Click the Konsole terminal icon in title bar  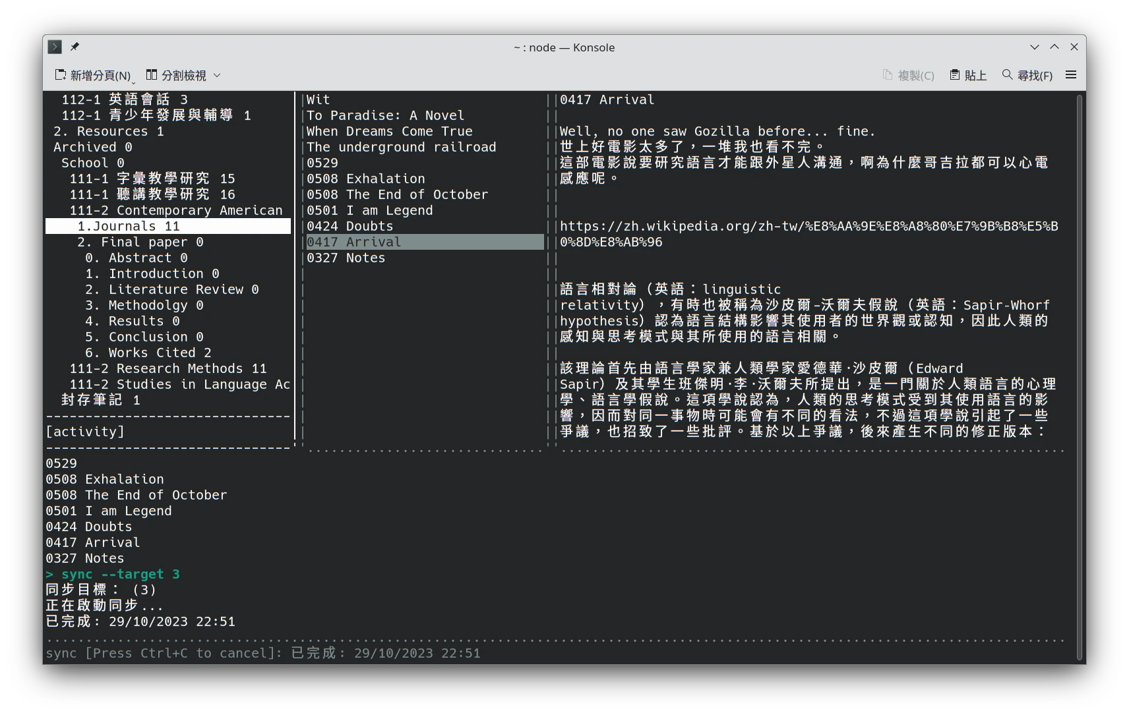(55, 47)
